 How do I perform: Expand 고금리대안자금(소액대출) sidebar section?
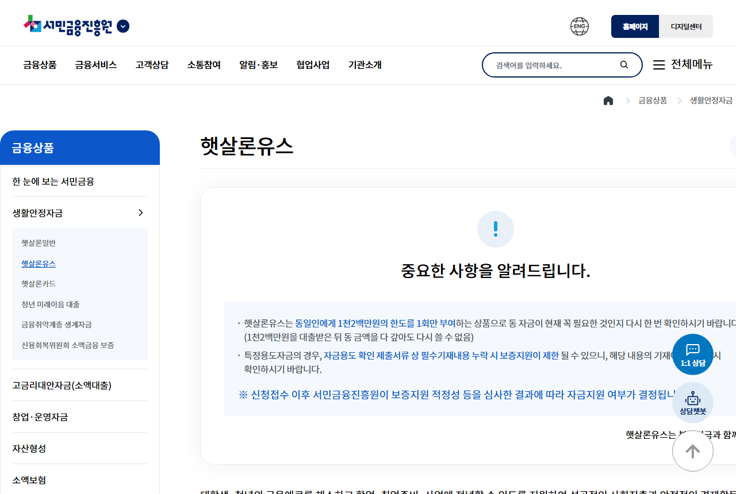[80, 385]
